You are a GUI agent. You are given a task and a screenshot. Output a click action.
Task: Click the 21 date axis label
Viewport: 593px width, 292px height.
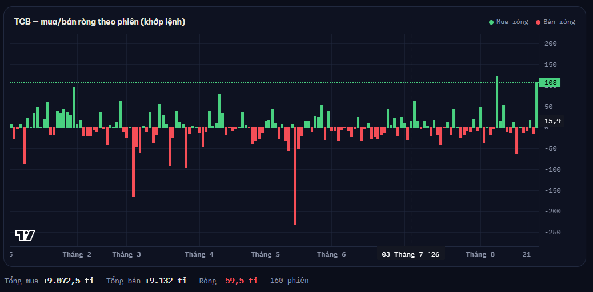click(527, 254)
